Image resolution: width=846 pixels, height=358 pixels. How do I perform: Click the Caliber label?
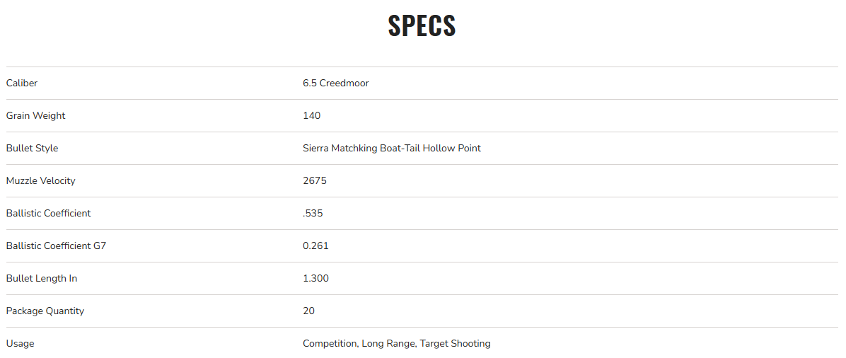pyautogui.click(x=22, y=83)
